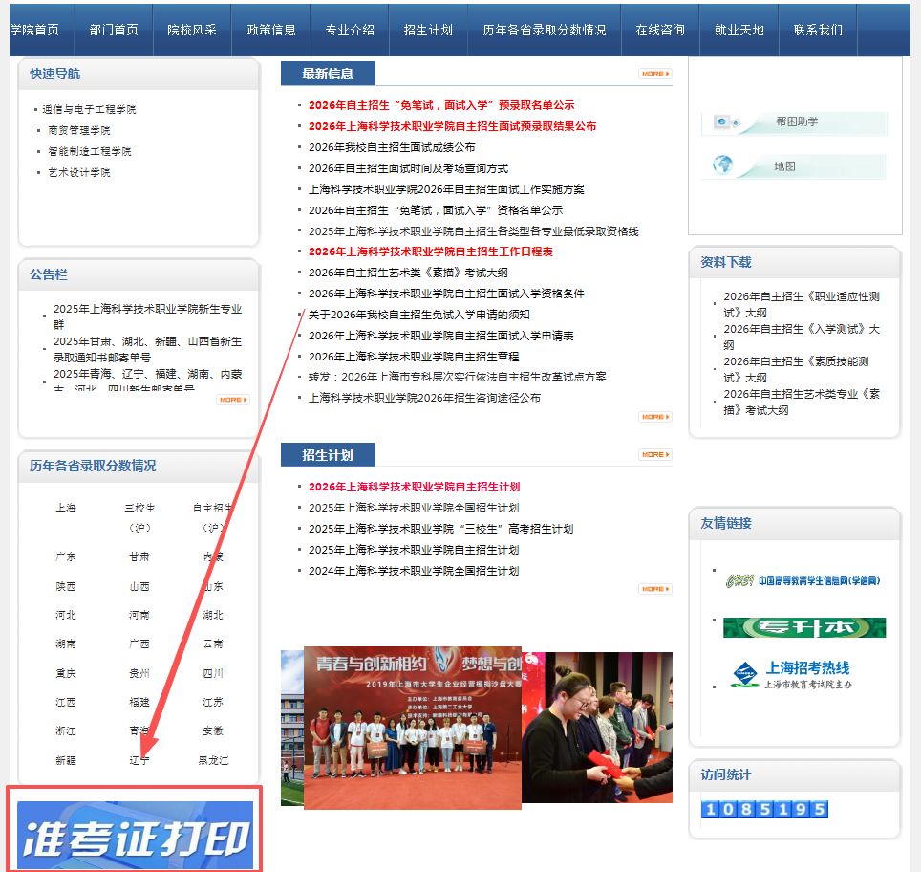Image resolution: width=921 pixels, height=872 pixels.
Task: Click the 2019 competition group photo
Action: (x=412, y=727)
